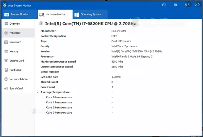
Task: Click the Mainboard sidebar icon
Action: pyautogui.click(x=6, y=42)
